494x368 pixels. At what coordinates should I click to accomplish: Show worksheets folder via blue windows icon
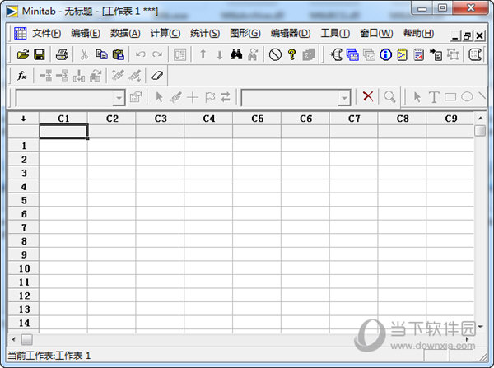click(352, 55)
